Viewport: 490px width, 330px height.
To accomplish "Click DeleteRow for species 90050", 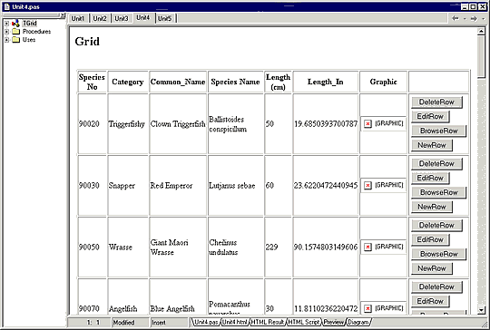I will tap(436, 225).
